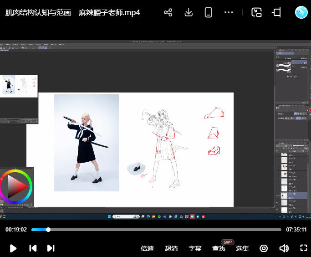
Task: Open the user avatar profile
Action: 301,12
